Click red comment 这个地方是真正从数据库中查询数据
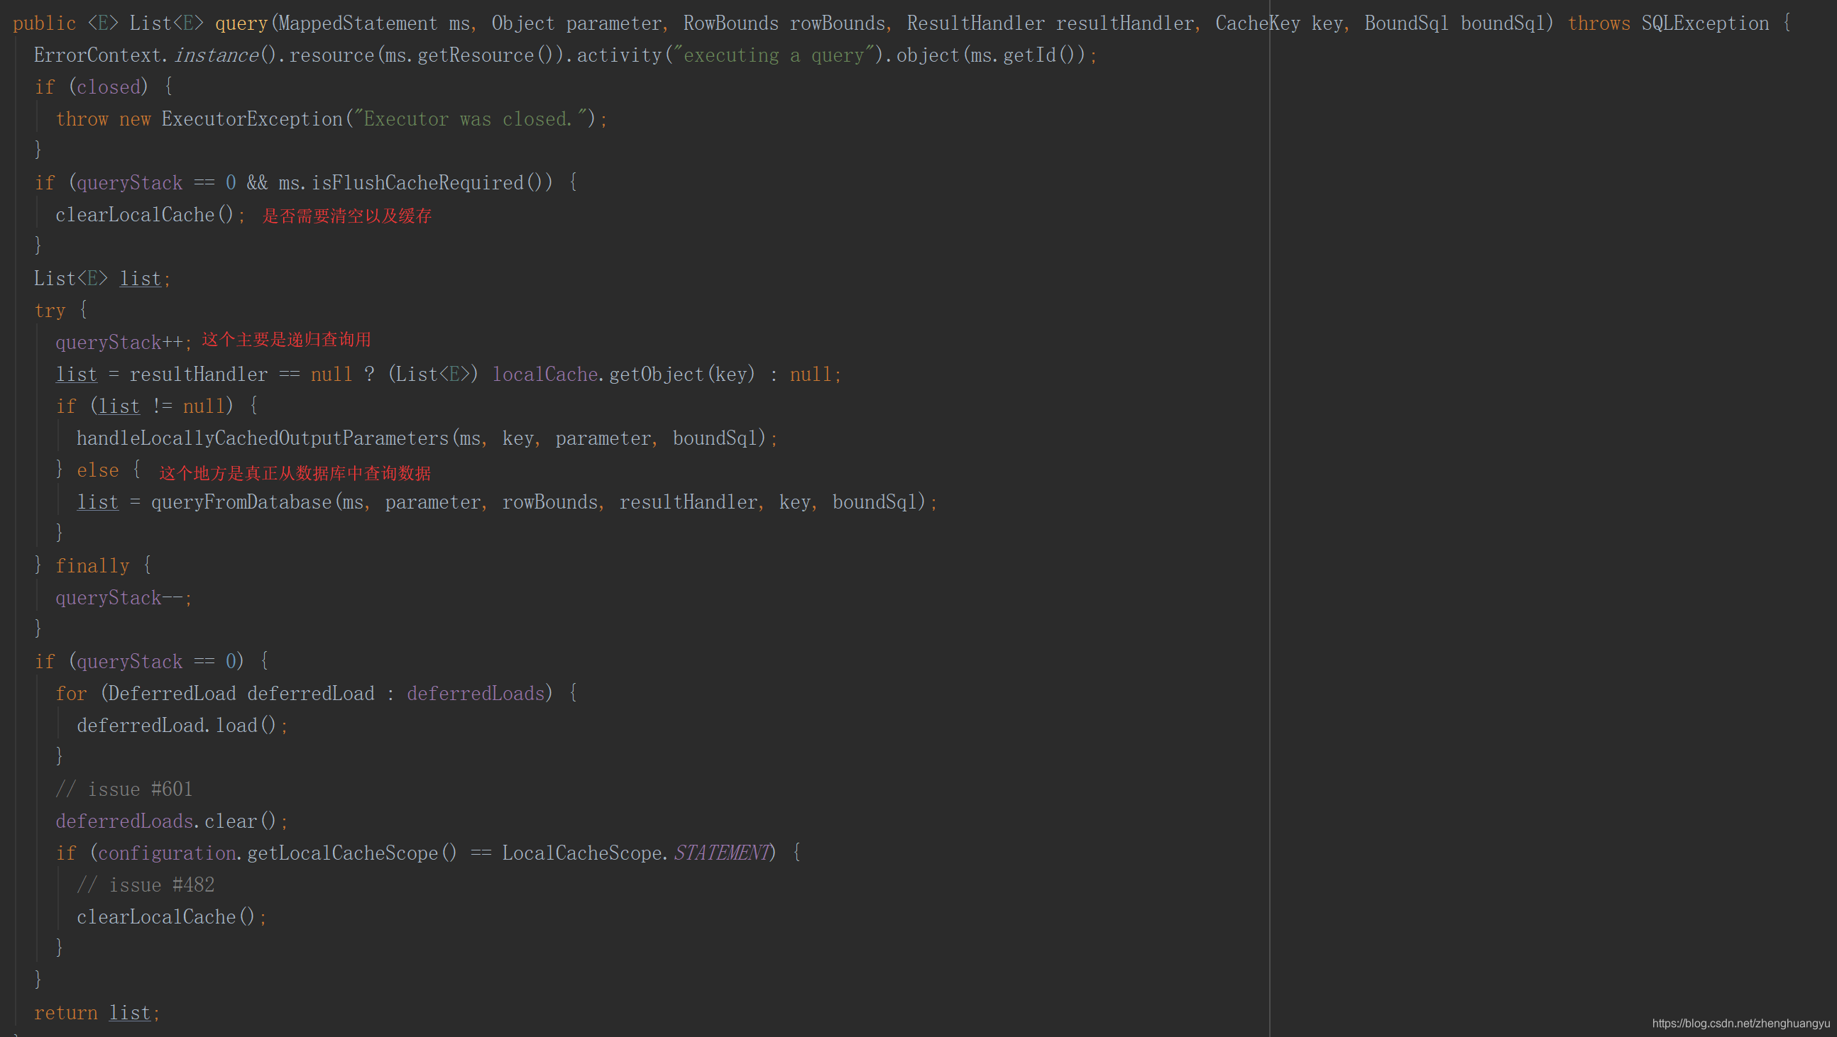1837x1037 pixels. tap(295, 473)
